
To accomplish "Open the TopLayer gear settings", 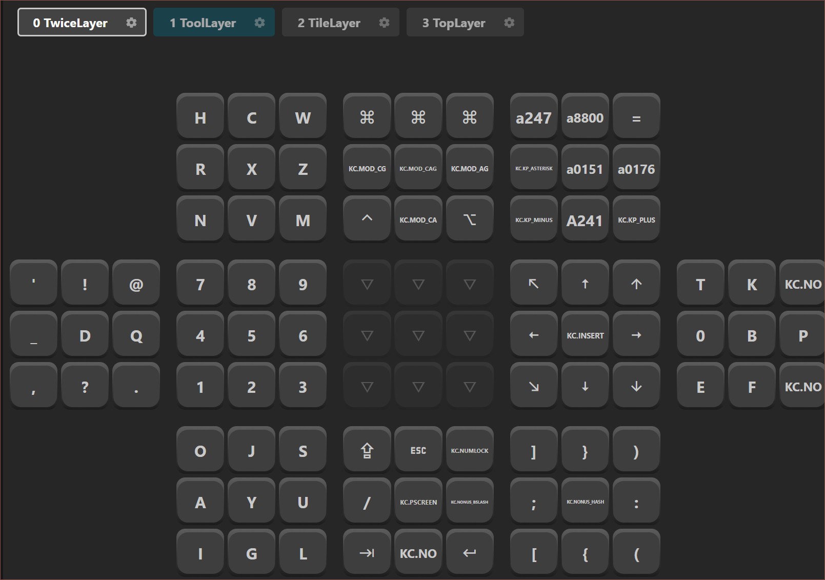I will 509,23.
